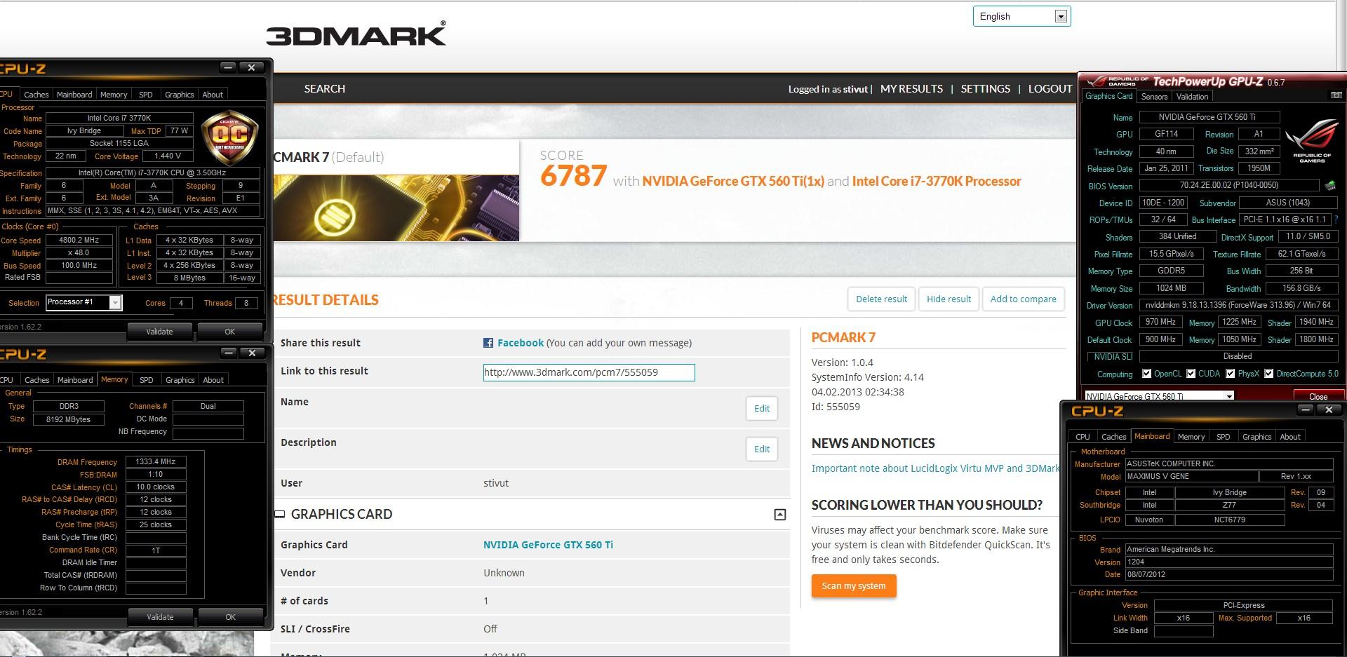This screenshot has width=1347, height=657.
Task: Collapse the GRAPHICS CARD section
Action: pos(779,515)
